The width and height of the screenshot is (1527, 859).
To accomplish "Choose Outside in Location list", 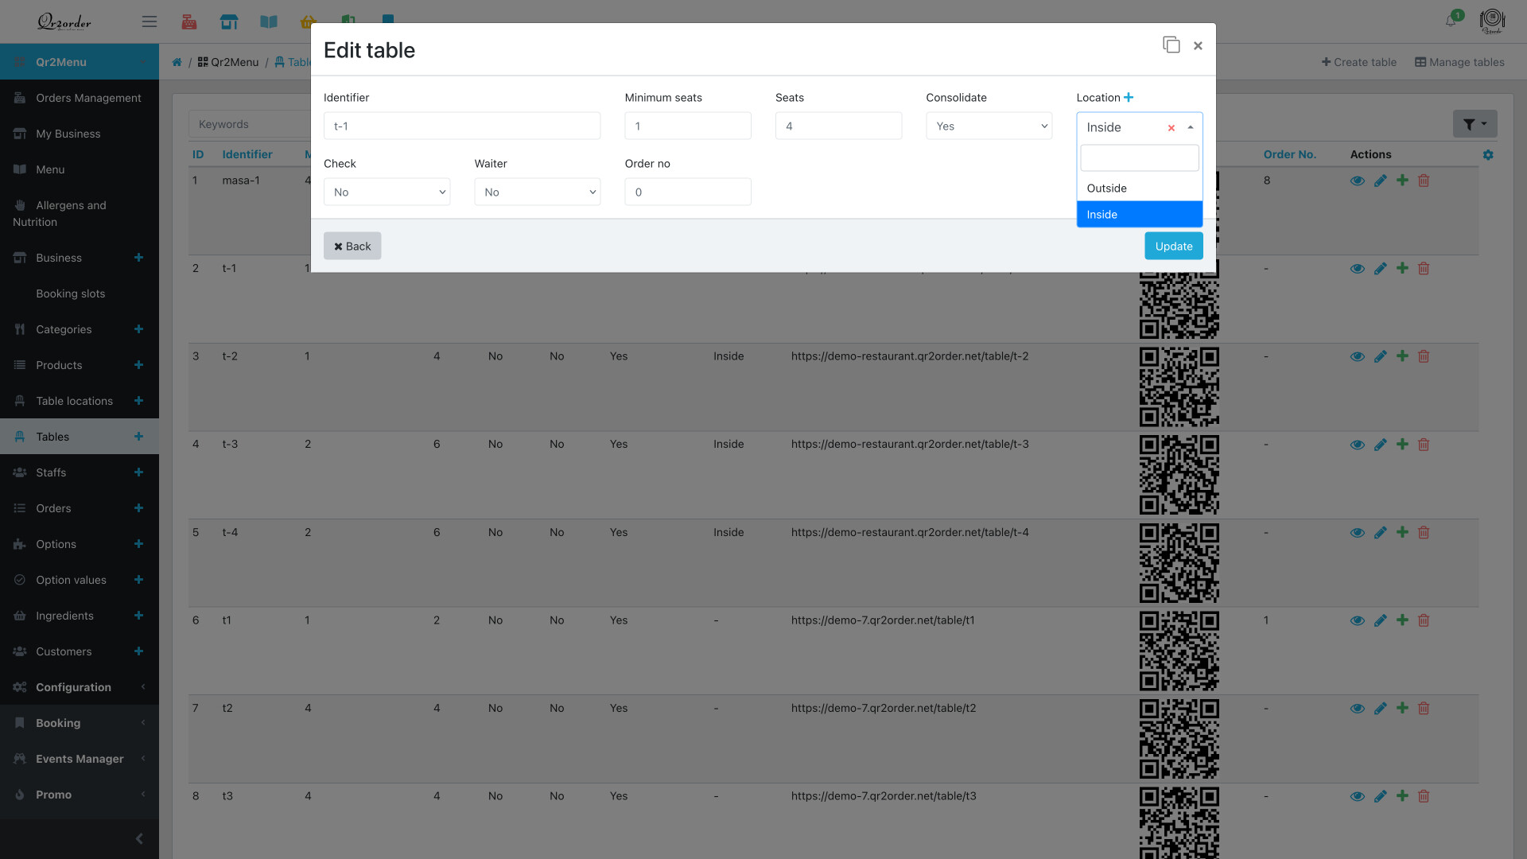I will (x=1139, y=189).
